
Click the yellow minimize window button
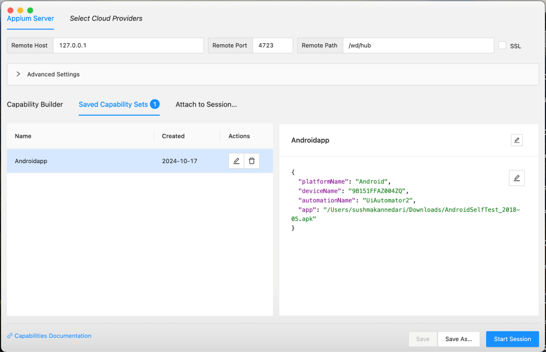[20, 10]
